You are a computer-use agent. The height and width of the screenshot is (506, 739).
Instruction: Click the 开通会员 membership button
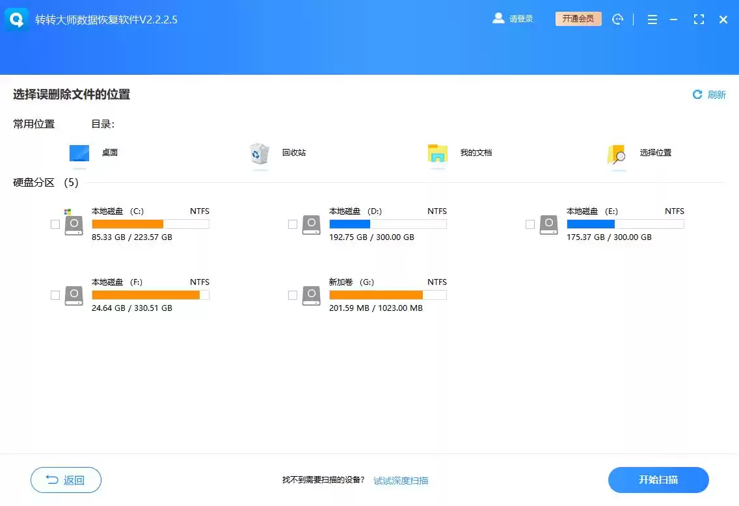[578, 19]
